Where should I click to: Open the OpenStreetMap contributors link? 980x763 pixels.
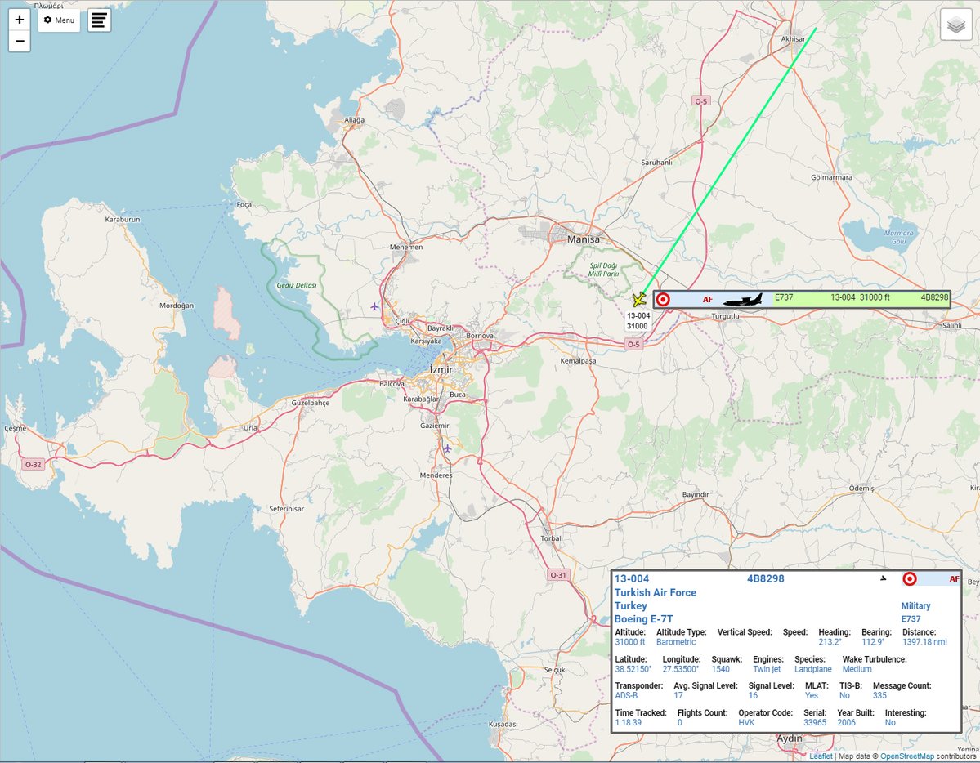tap(906, 756)
